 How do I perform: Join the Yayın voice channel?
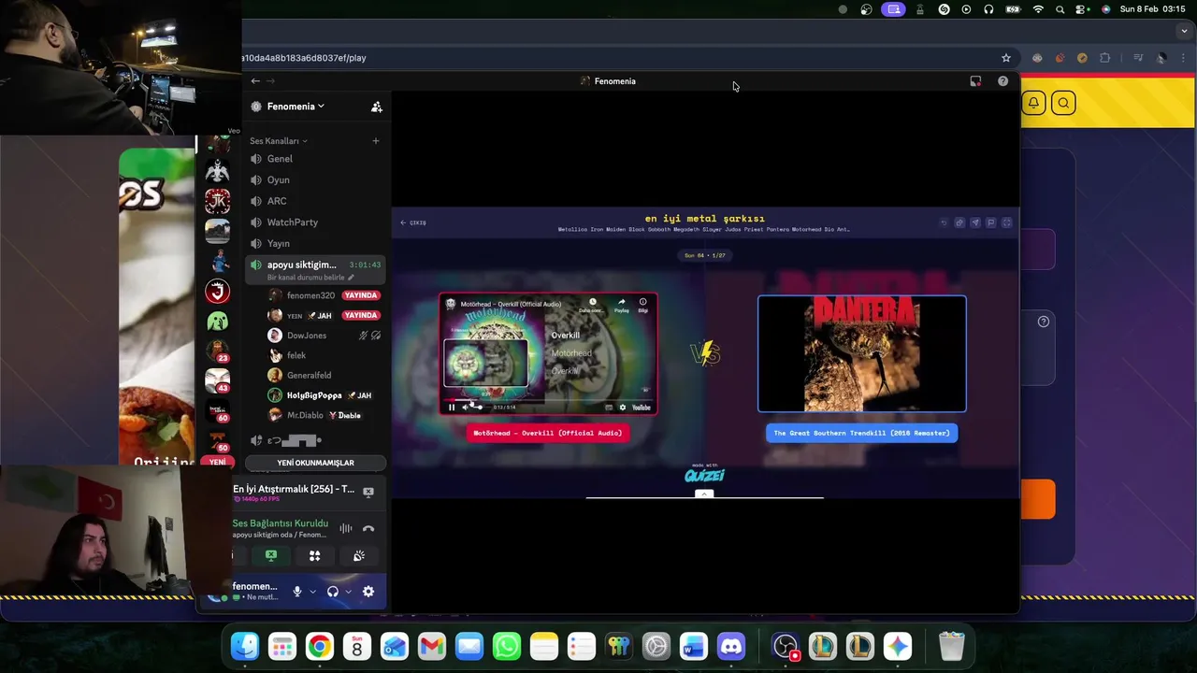(x=316, y=243)
